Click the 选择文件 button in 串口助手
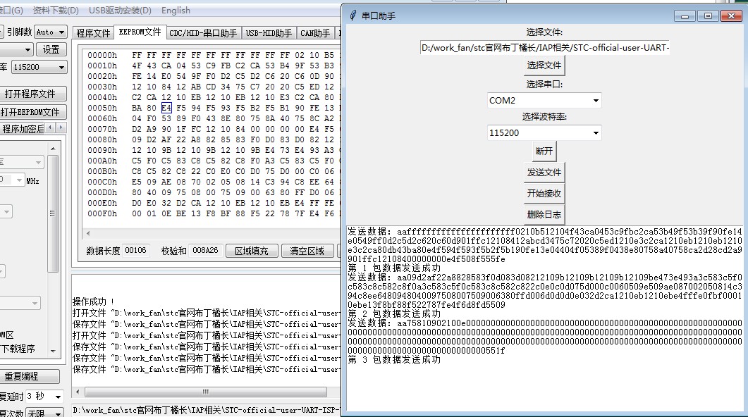The height and width of the screenshot is (417, 748). [x=544, y=66]
